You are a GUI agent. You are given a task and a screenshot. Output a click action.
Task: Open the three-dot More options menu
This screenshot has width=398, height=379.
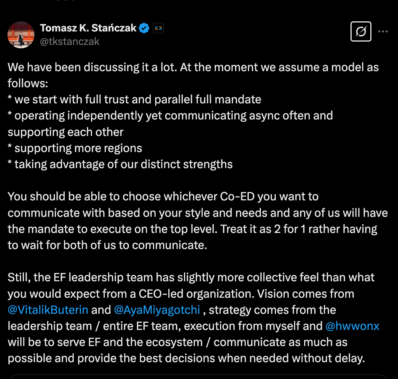(383, 32)
